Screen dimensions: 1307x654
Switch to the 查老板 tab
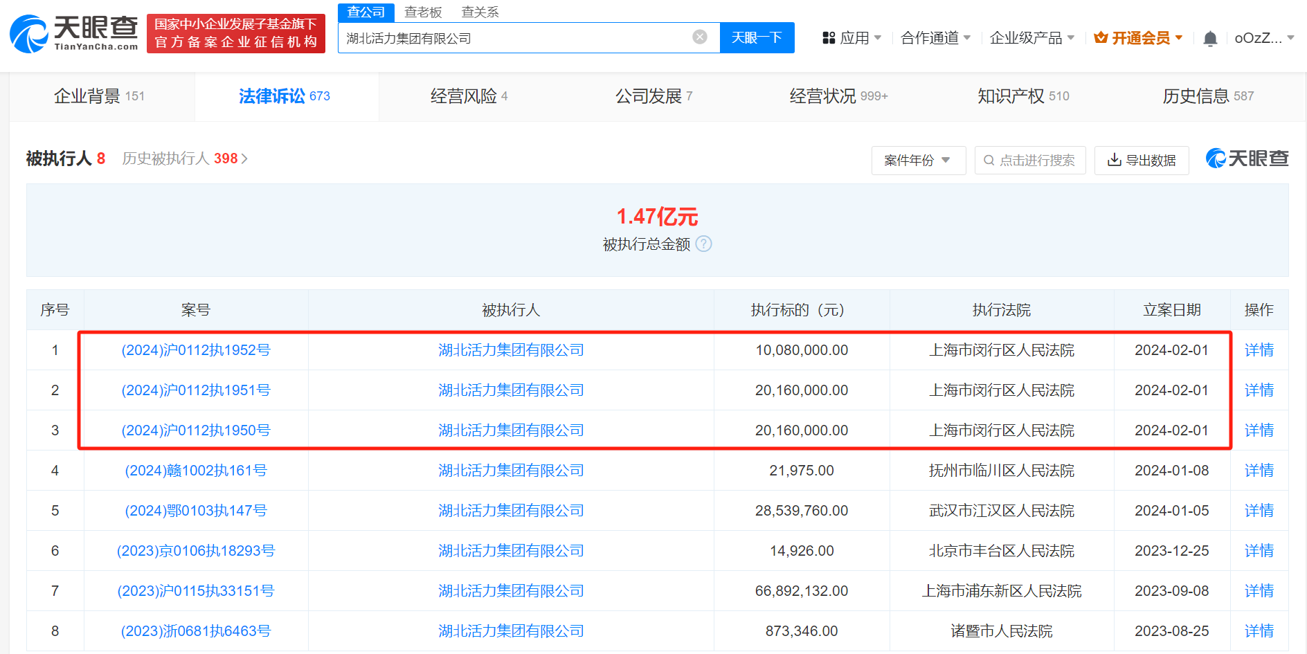(x=423, y=12)
